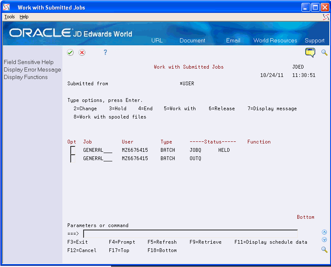Viewport: 331px width, 267px height.
Task: Open the Tools menu
Action: point(10,17)
